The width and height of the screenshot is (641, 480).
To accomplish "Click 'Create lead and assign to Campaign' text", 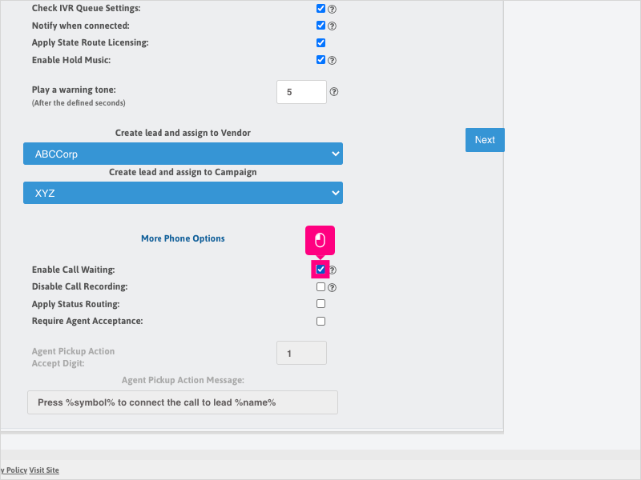I will [x=183, y=172].
